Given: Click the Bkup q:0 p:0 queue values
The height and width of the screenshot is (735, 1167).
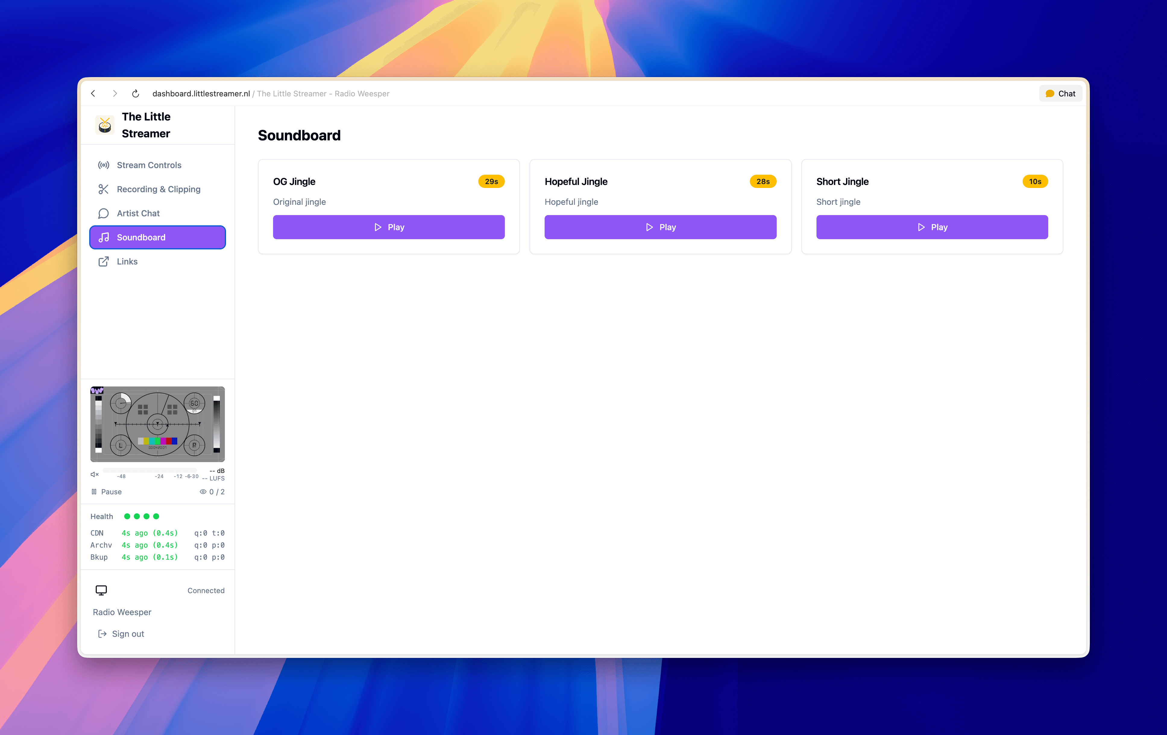Looking at the screenshot, I should click(x=209, y=558).
